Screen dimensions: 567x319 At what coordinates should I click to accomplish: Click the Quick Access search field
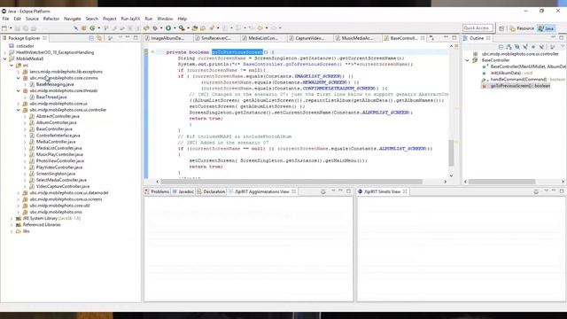coord(478,27)
